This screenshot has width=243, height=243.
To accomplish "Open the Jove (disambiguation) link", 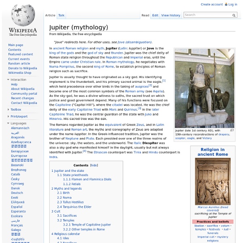I will pos(135,42).
